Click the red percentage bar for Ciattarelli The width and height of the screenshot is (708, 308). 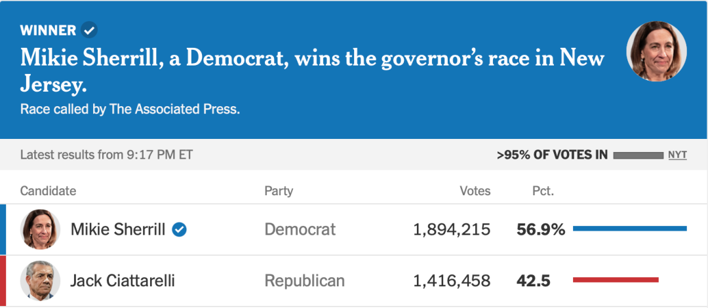(x=616, y=280)
